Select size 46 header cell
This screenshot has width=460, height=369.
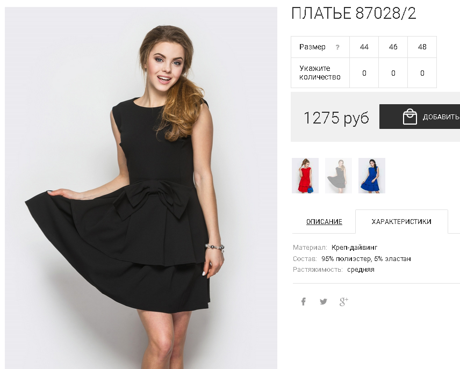(393, 47)
